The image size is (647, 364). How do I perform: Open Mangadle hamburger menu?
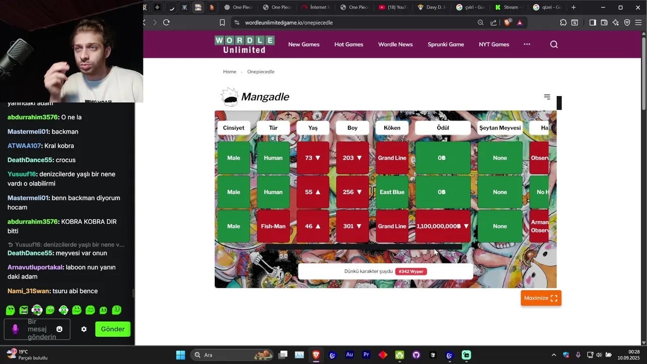pyautogui.click(x=547, y=97)
